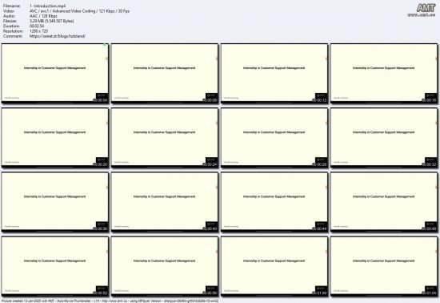This screenshot has width=440, height=303.
Task: Open the frame stamped 00:00:52
Action: coord(54,266)
